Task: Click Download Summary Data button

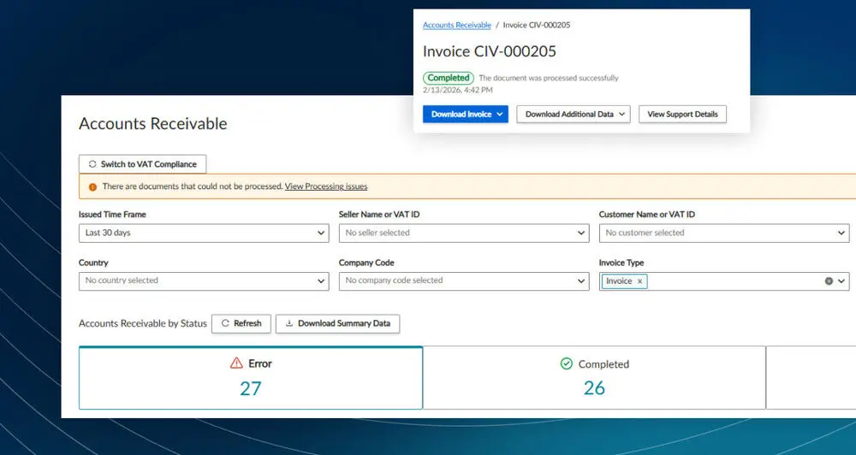Action: click(337, 323)
